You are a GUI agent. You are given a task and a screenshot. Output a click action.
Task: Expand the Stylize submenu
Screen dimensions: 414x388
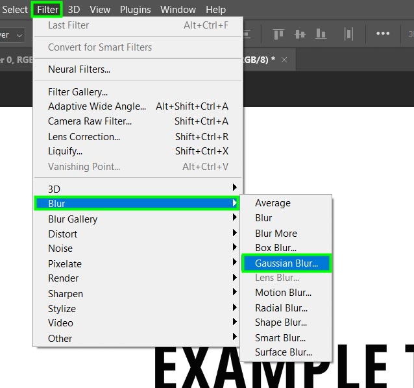point(138,309)
